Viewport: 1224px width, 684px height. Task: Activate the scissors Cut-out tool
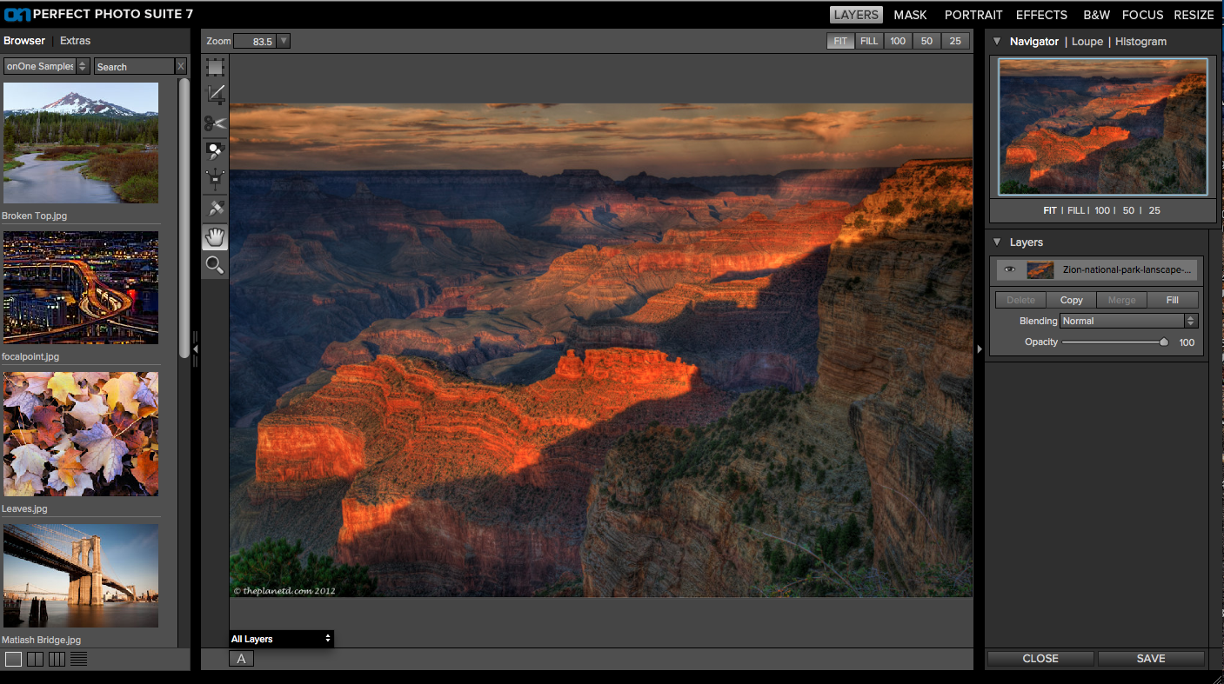pos(215,123)
